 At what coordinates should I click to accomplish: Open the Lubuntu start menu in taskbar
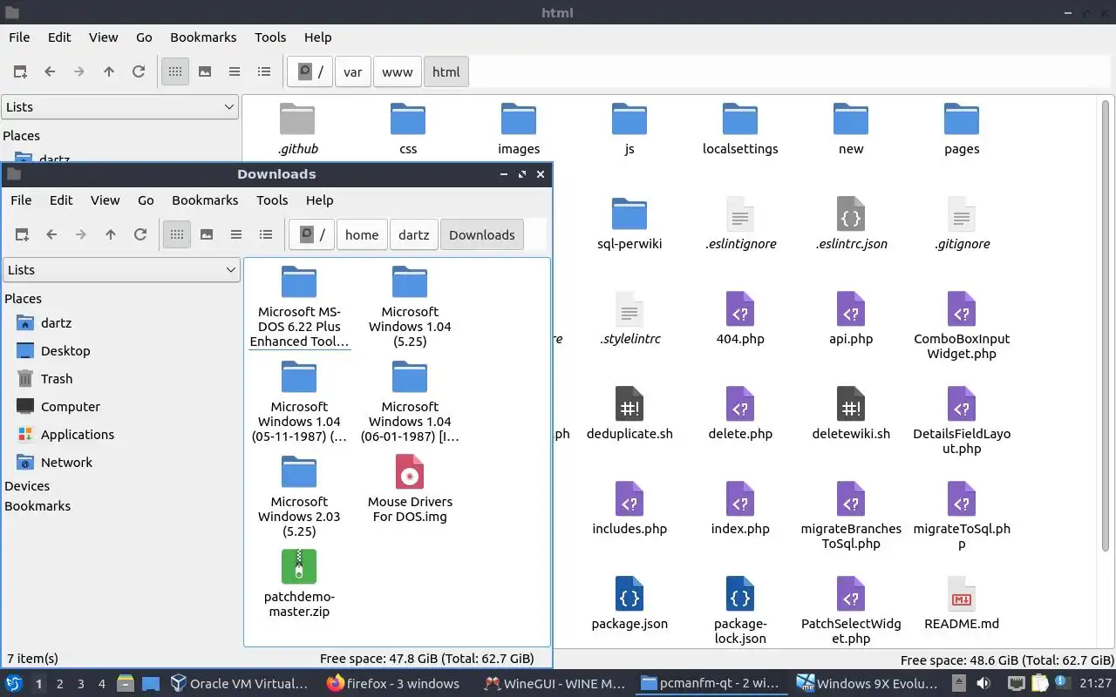click(x=14, y=684)
